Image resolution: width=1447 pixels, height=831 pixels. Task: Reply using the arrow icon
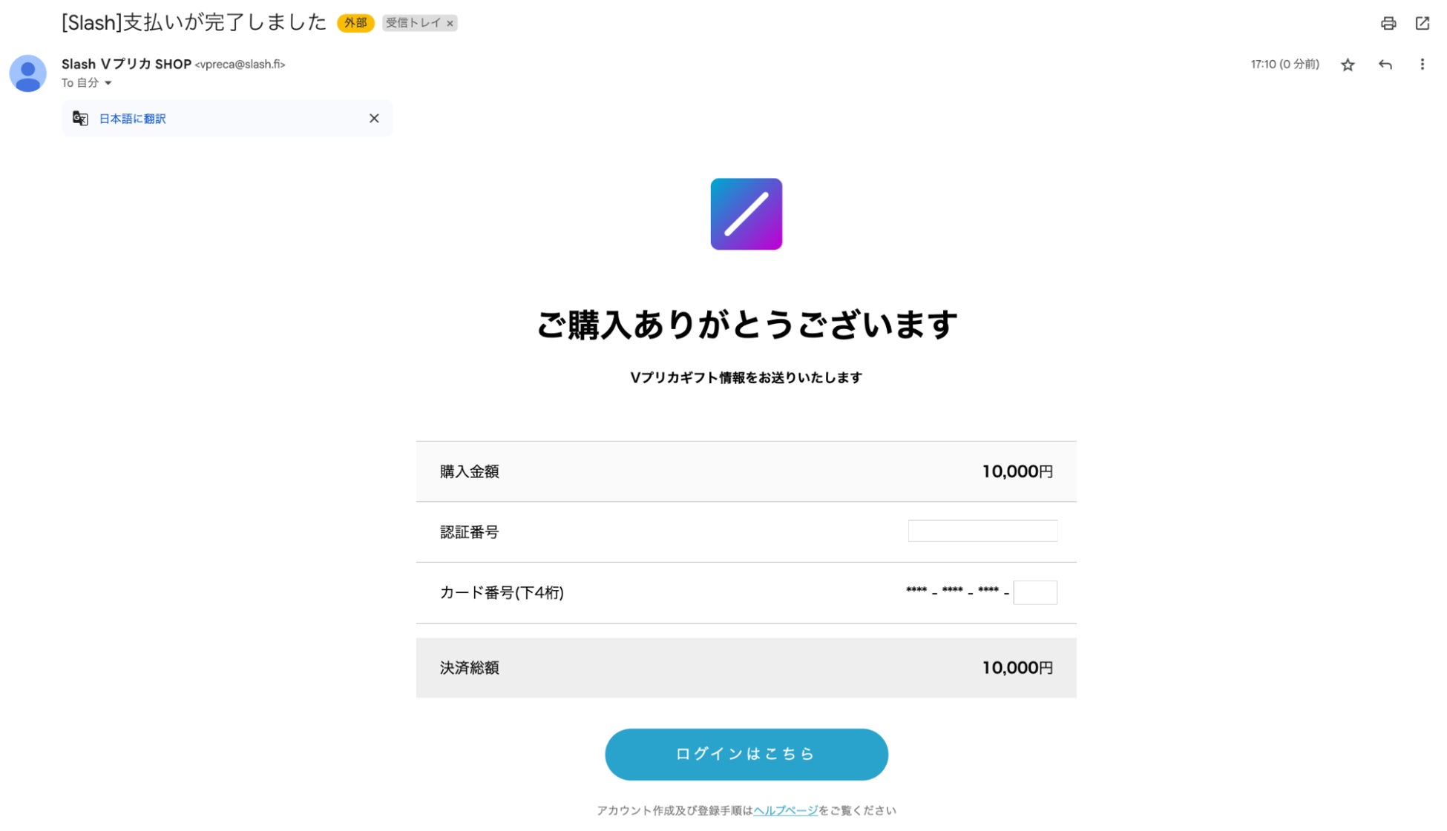(1385, 64)
